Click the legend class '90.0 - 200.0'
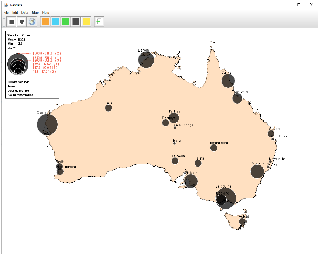Screen dimensions: 319x255 tap(46, 64)
